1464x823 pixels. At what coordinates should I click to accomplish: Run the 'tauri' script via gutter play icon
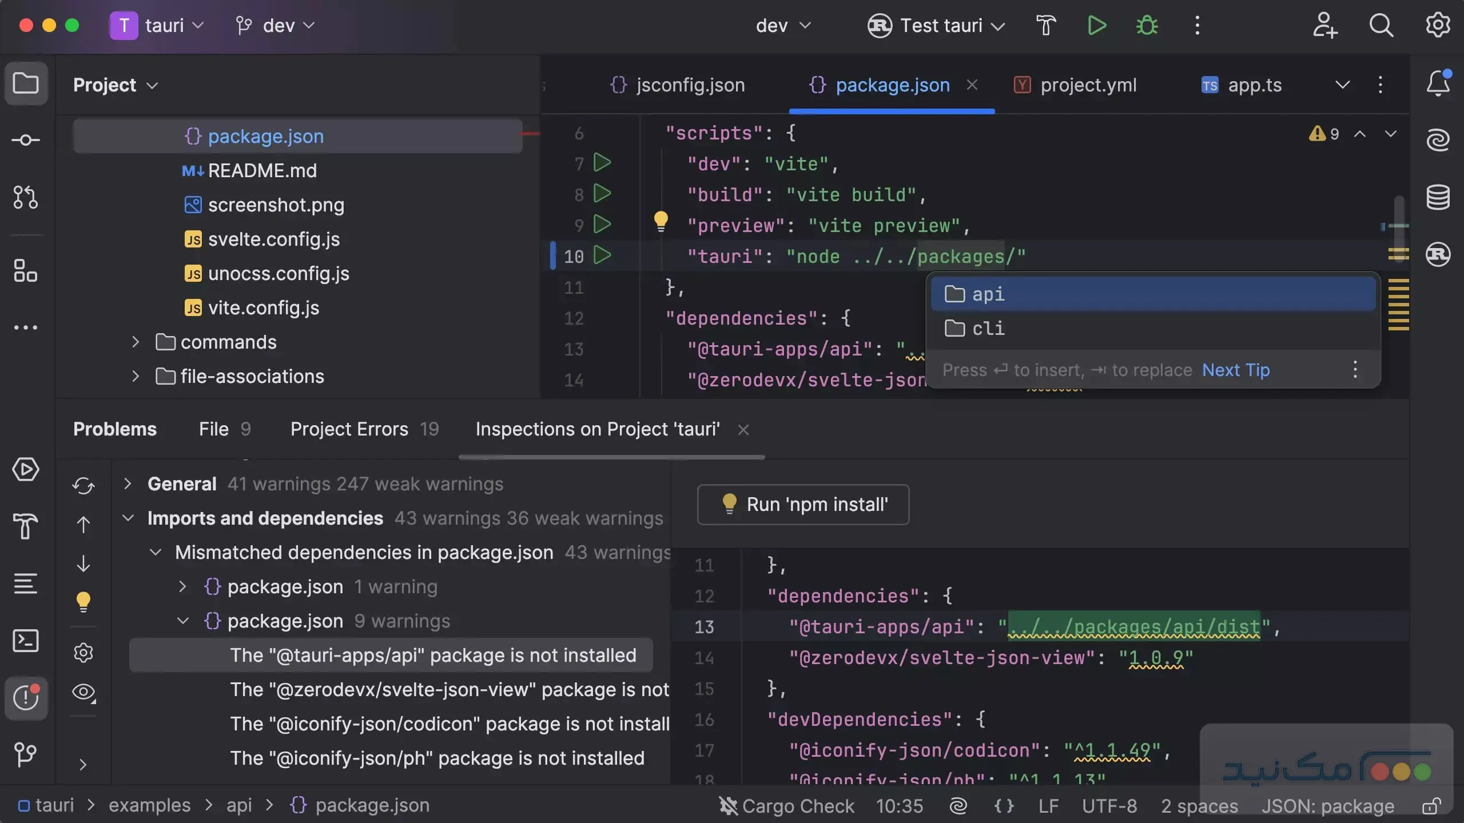[602, 256]
